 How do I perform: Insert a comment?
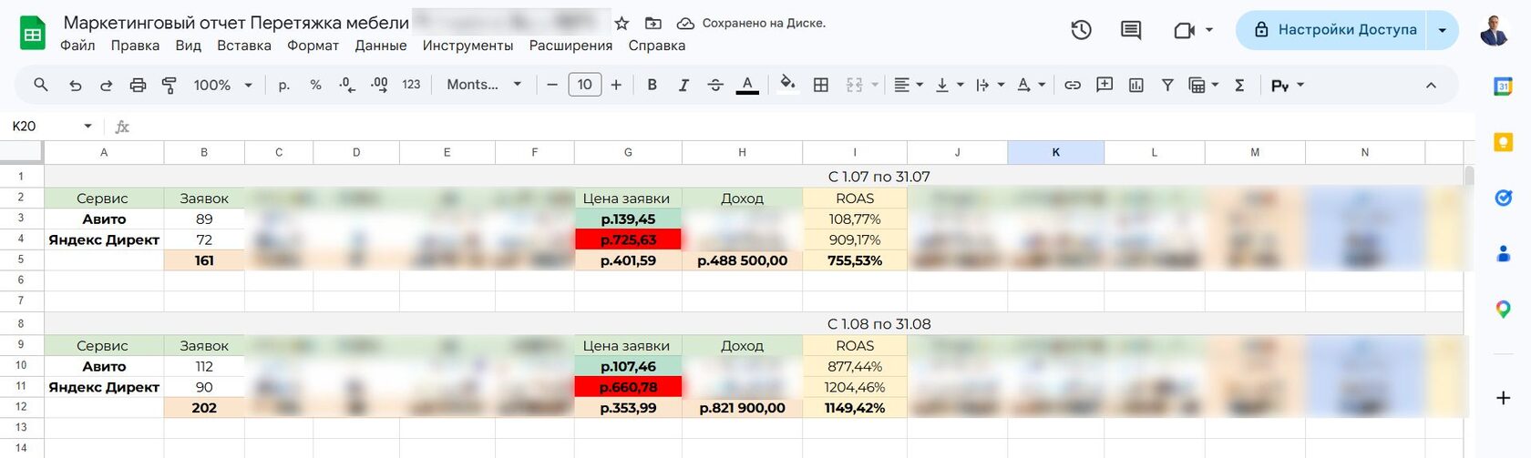[1105, 85]
